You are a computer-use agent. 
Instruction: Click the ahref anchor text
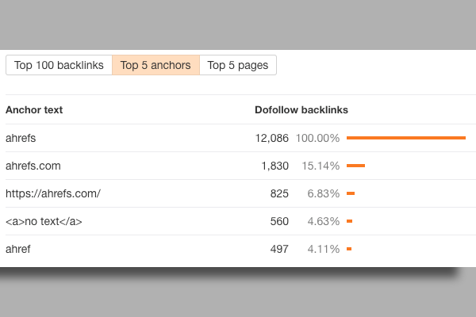(x=18, y=249)
